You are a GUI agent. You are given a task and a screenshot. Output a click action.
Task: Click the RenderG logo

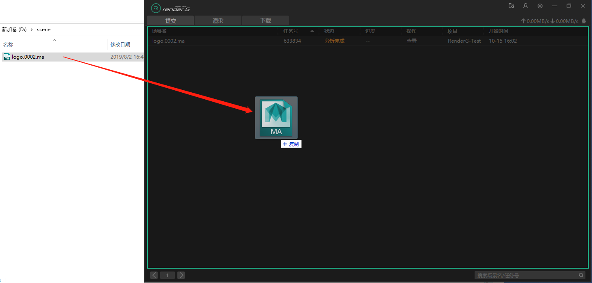click(170, 8)
